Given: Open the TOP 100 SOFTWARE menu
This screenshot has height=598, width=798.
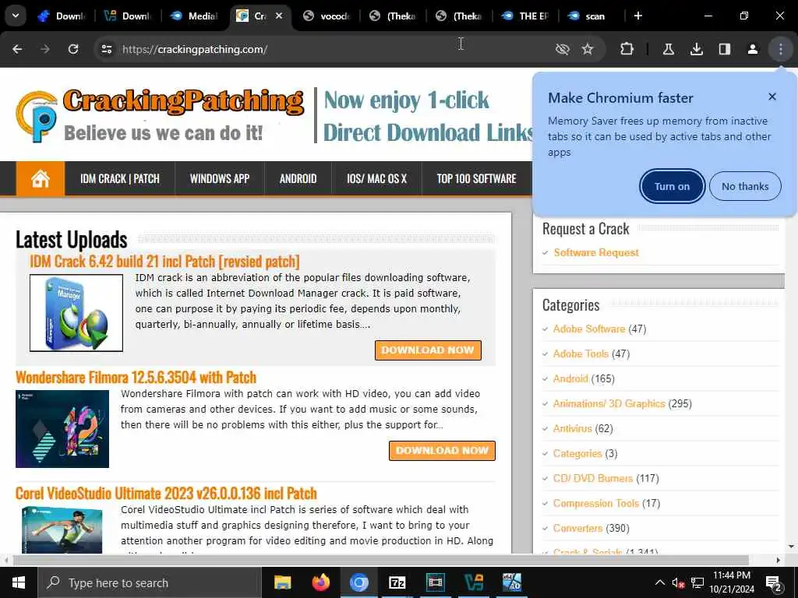Looking at the screenshot, I should pyautogui.click(x=476, y=178).
